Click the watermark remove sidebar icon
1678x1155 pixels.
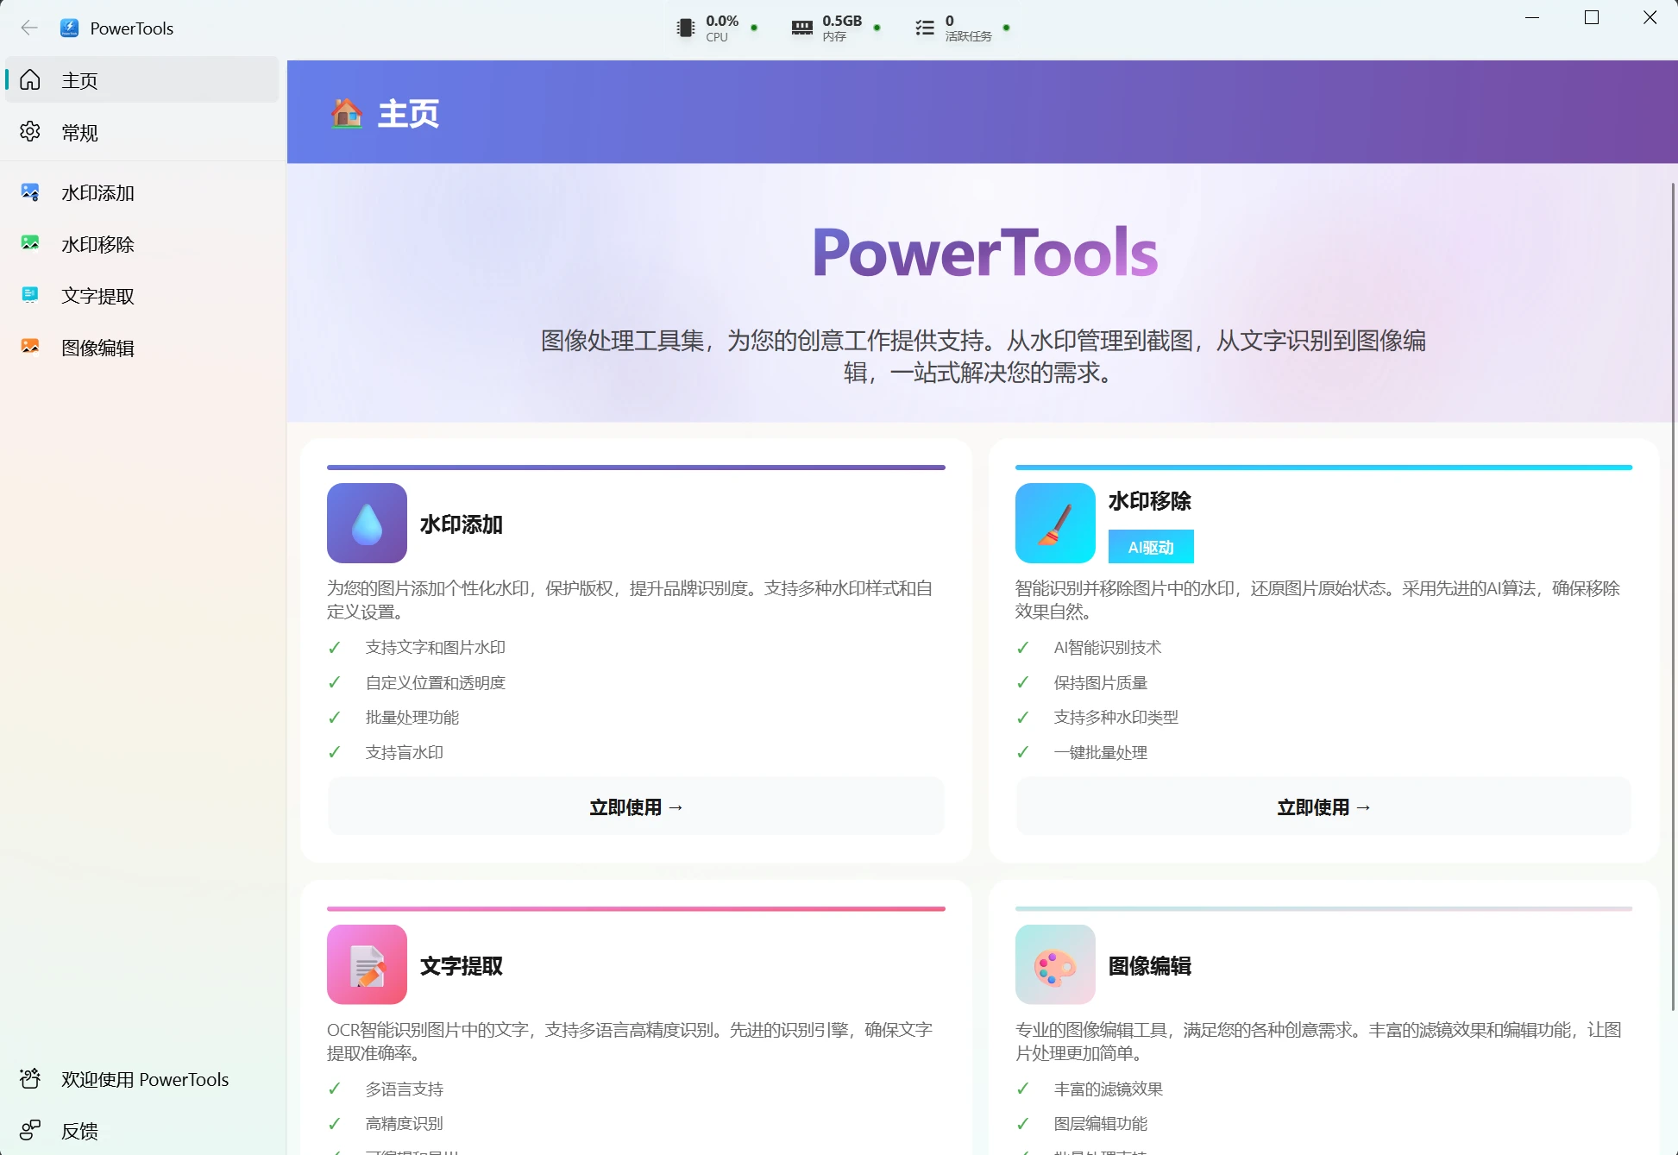point(30,243)
